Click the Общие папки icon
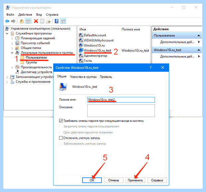The width and height of the screenshot is (206, 192). 17,48
